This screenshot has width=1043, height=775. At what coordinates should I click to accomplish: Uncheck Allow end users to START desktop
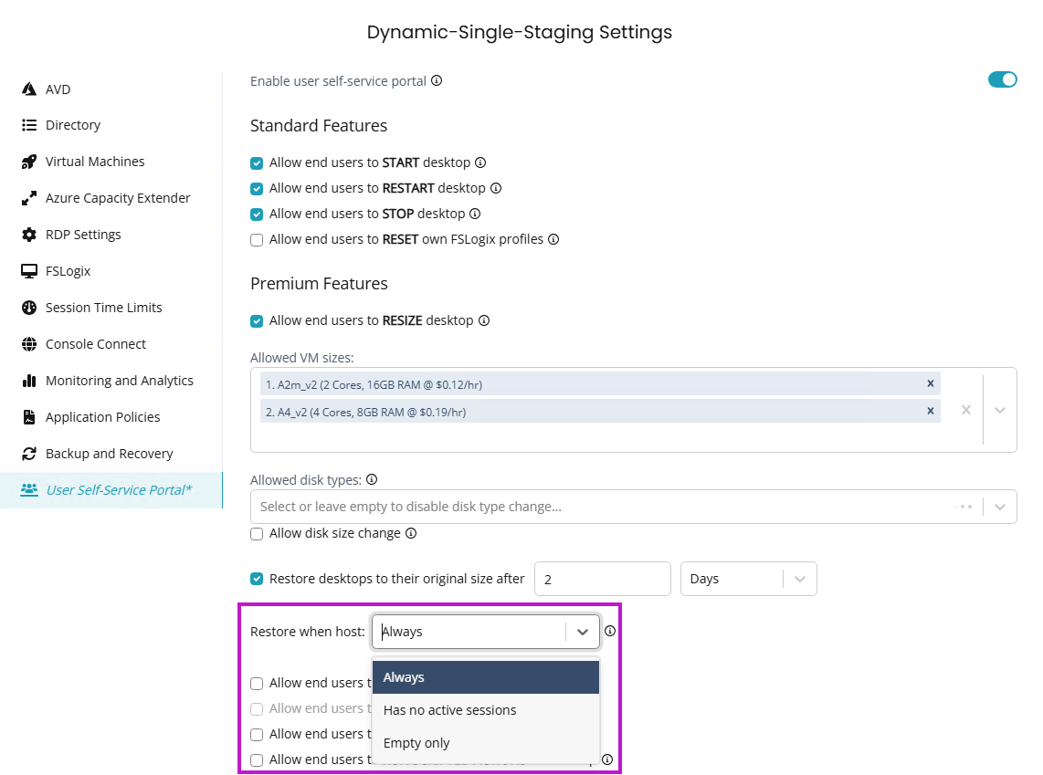click(257, 163)
